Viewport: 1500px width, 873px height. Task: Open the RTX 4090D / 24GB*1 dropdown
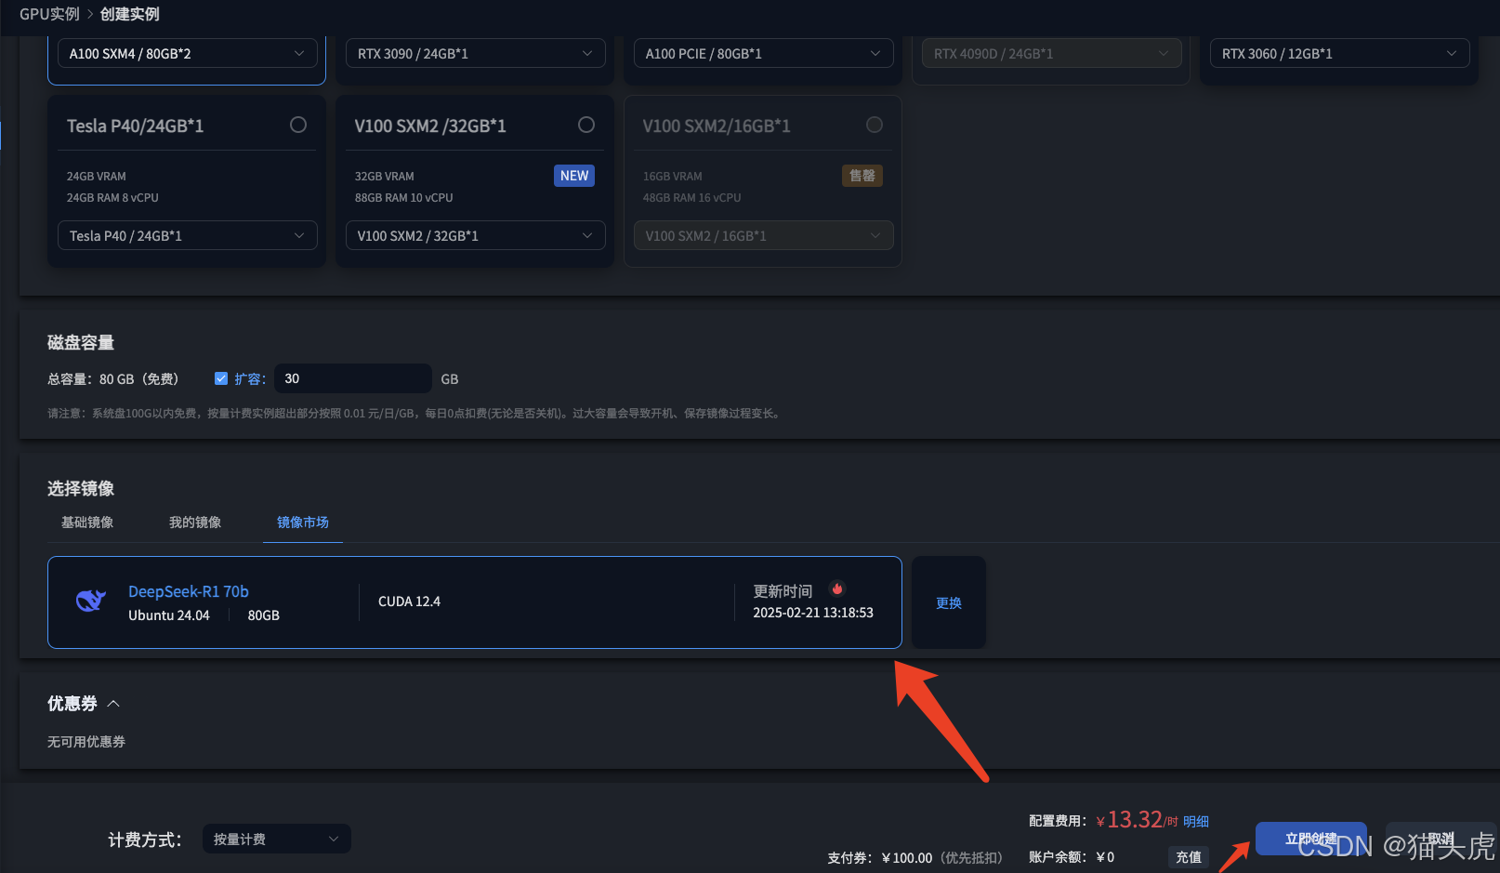[1051, 54]
